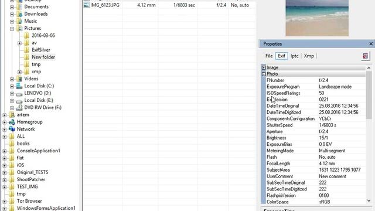Select the ConsoleApplication1 folder

point(38,151)
